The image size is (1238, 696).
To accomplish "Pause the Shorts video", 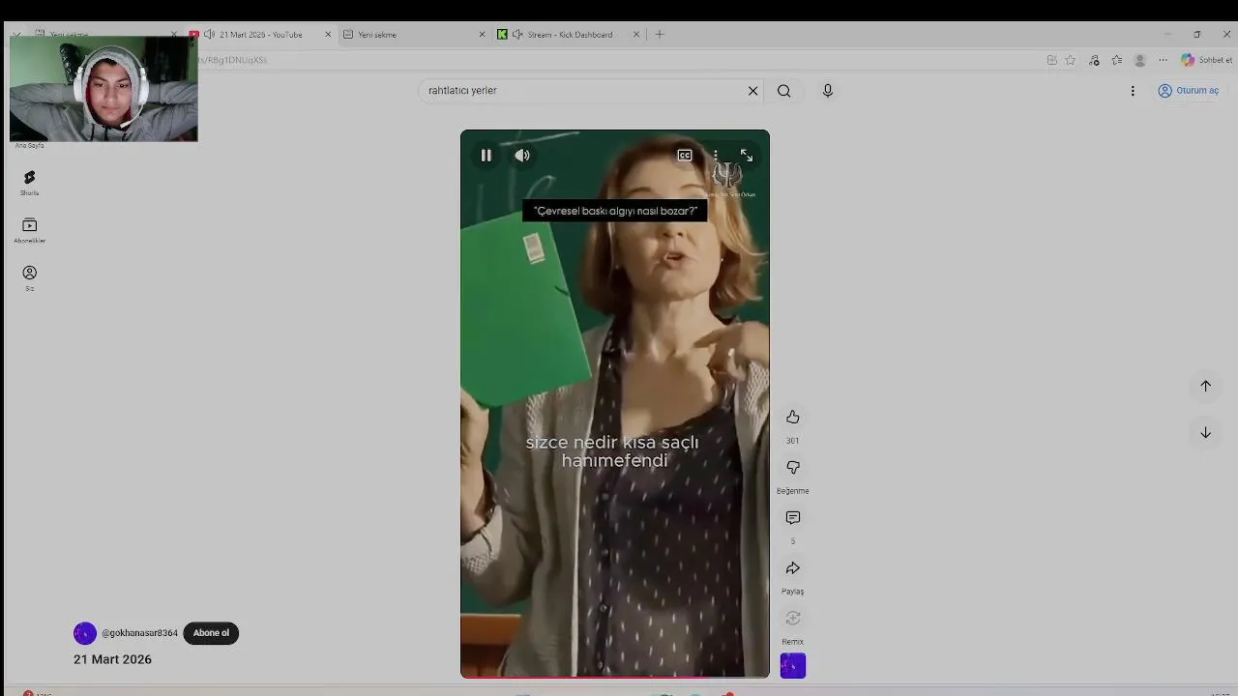I will [x=486, y=156].
